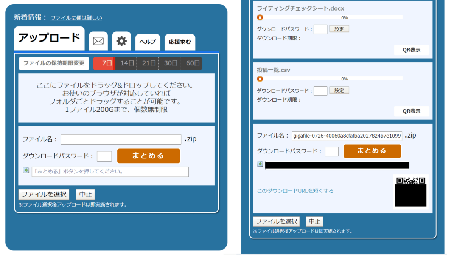Select the 30日 retention period
Screen dimensions: 454x255
click(x=169, y=63)
